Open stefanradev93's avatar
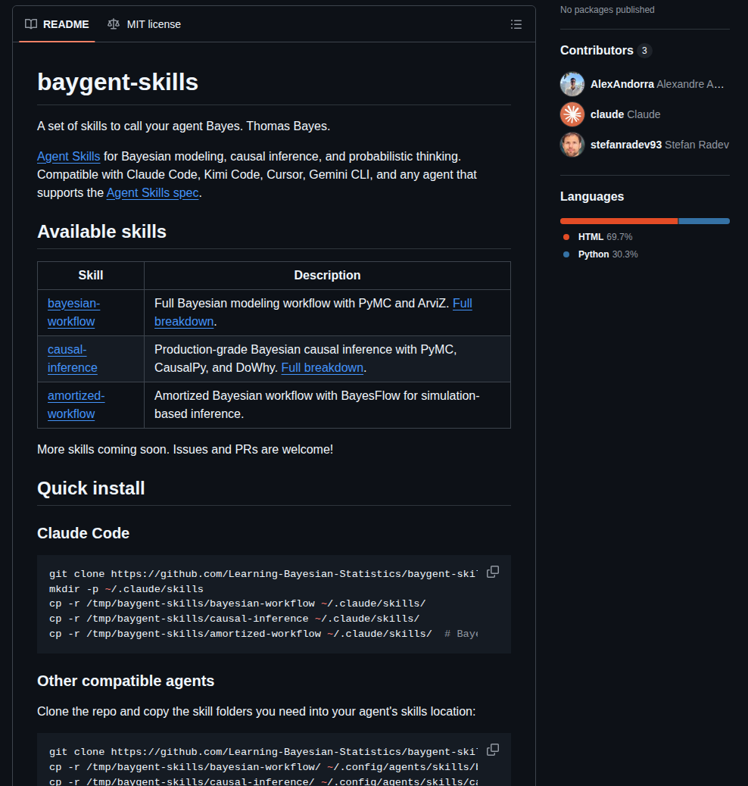This screenshot has height=786, width=748. 572,145
